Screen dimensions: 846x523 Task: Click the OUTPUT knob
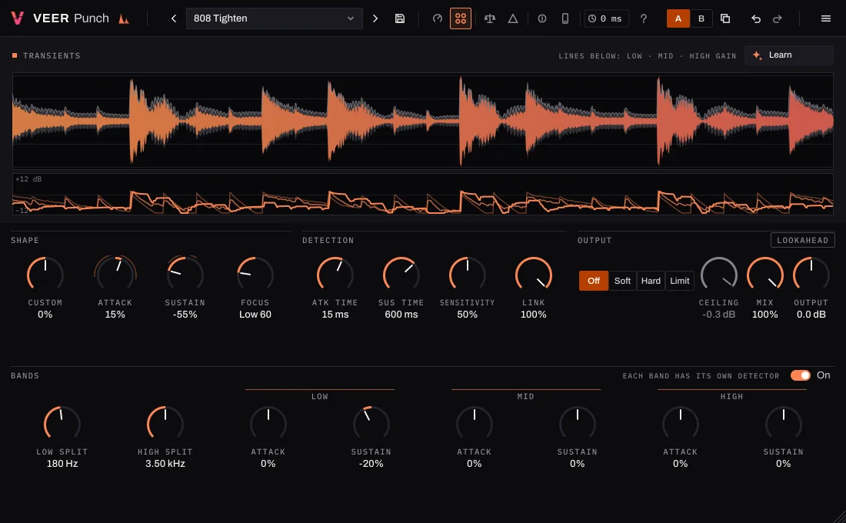(811, 274)
